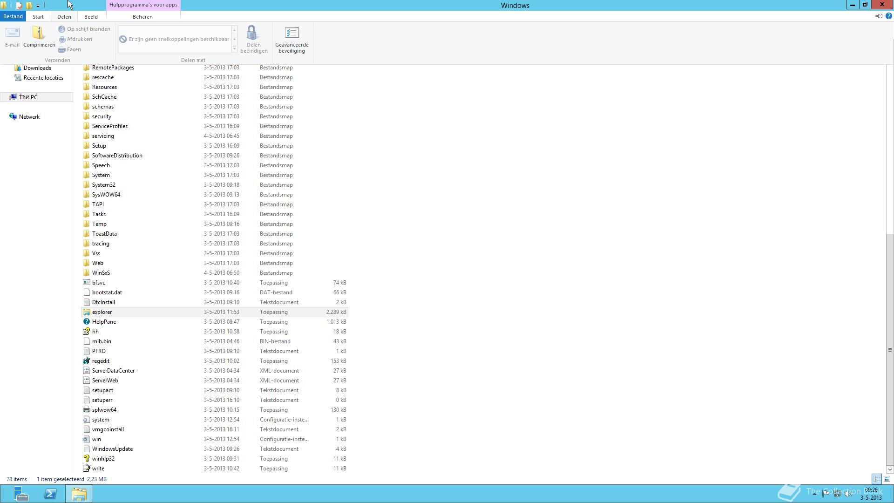Click the New folder icon in the quick access toolbar
This screenshot has height=503, width=894.
pyautogui.click(x=29, y=6)
